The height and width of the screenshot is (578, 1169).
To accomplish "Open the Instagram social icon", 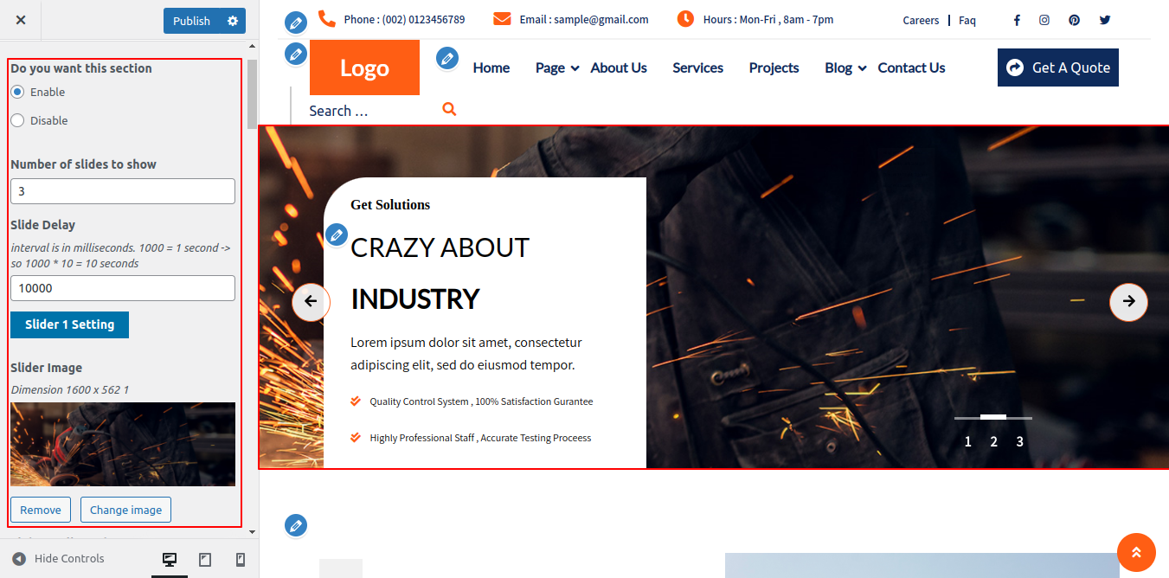I will tap(1044, 20).
